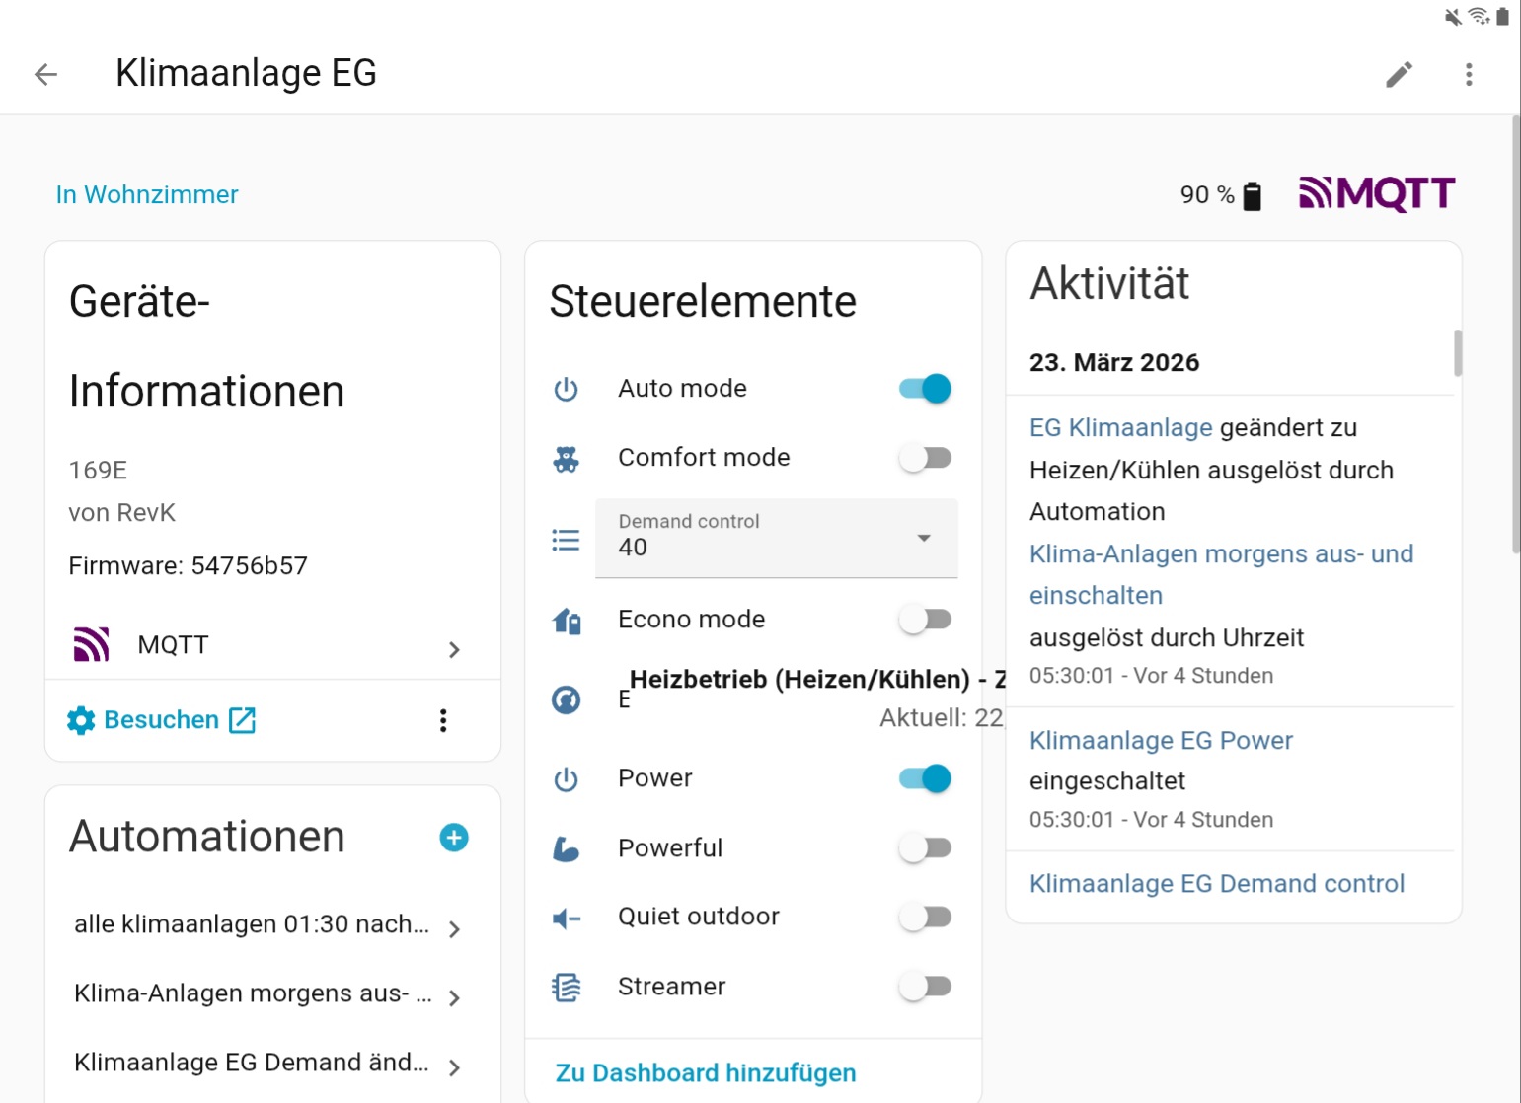Open three-dot menu next to Besuchen
This screenshot has height=1103, width=1521.
pos(443,720)
